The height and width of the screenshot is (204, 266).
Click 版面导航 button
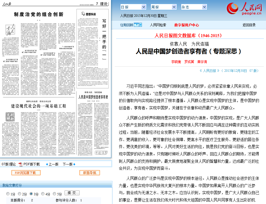(x=90, y=173)
